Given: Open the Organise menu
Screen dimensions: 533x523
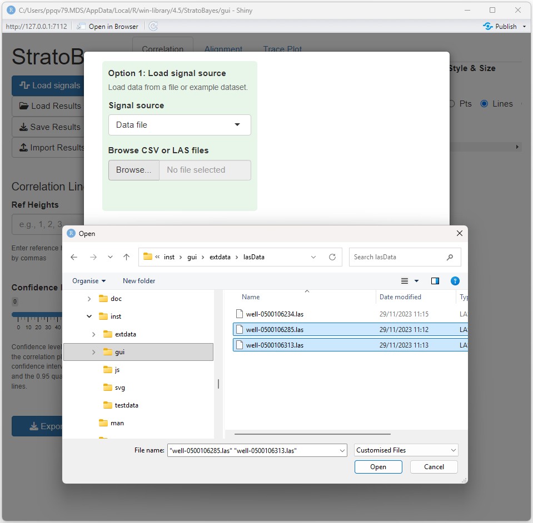Looking at the screenshot, I should point(89,281).
